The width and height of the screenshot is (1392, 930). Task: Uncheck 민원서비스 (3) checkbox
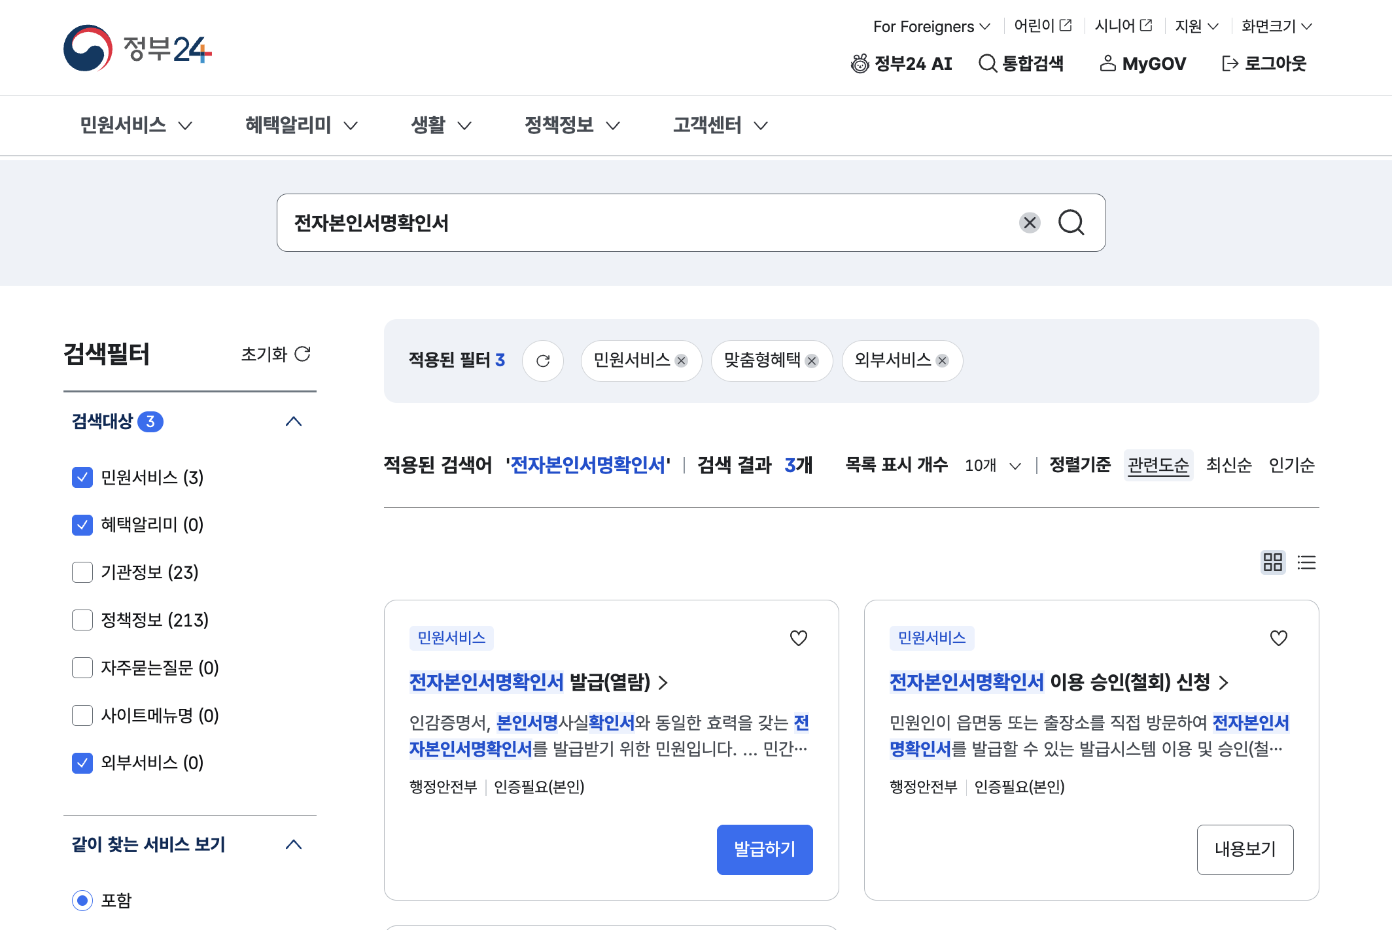tap(82, 477)
